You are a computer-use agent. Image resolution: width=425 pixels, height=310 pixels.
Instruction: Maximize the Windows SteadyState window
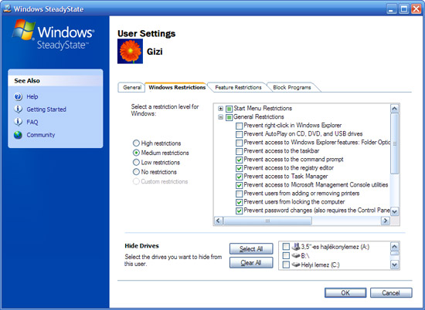[x=404, y=9]
